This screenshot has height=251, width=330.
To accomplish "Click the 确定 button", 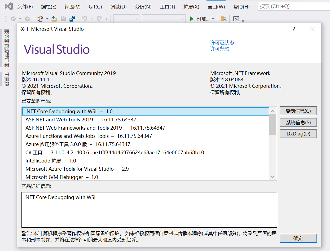I will point(298,238).
